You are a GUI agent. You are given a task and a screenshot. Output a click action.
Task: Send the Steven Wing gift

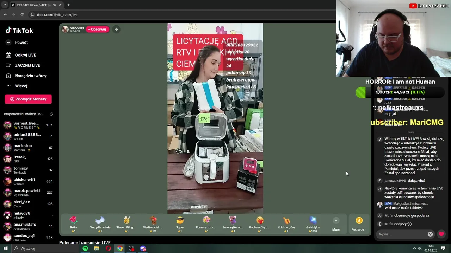click(x=126, y=225)
